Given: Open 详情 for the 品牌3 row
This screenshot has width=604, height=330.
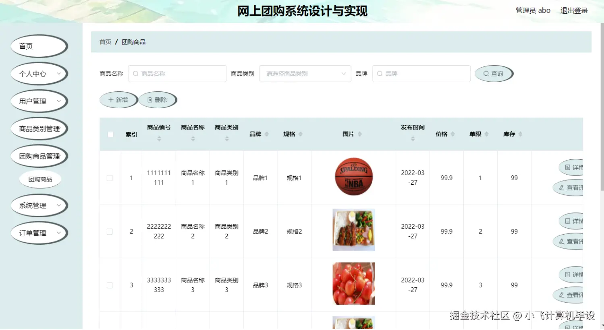Looking at the screenshot, I should [571, 275].
